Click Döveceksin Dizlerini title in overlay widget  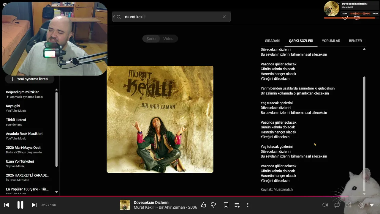[354, 4]
